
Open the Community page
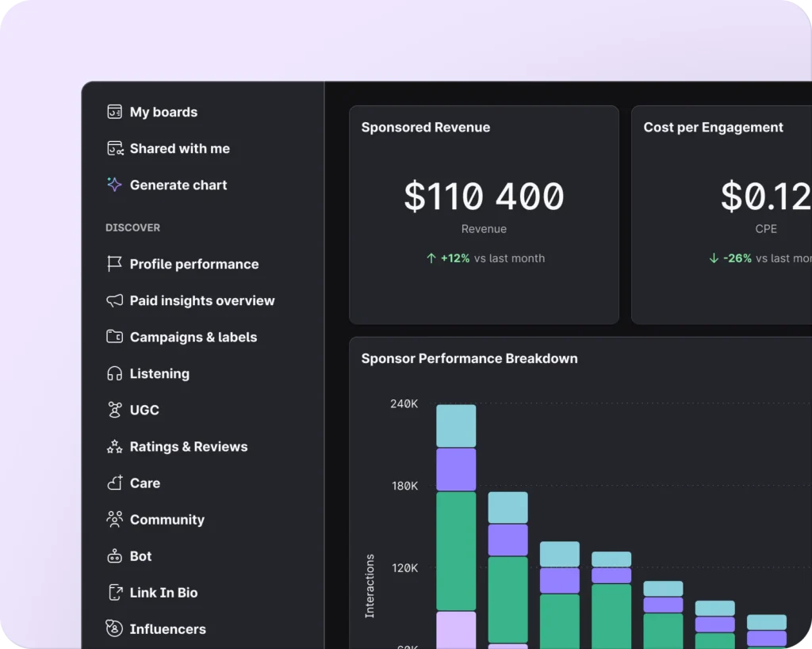coord(167,520)
